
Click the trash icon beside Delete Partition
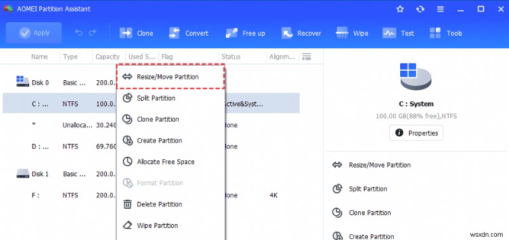(127, 204)
